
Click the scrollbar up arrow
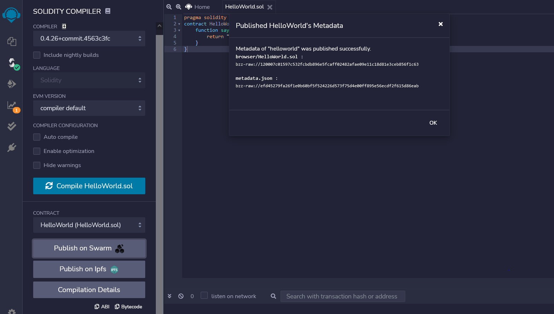[159, 26]
